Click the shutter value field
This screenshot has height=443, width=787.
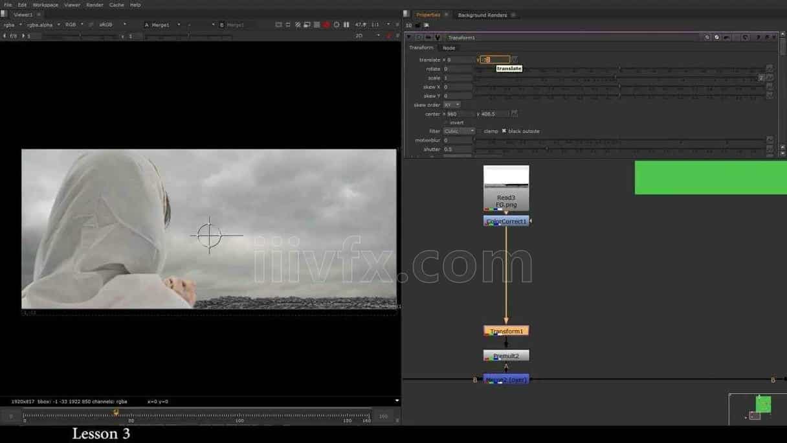coord(458,149)
